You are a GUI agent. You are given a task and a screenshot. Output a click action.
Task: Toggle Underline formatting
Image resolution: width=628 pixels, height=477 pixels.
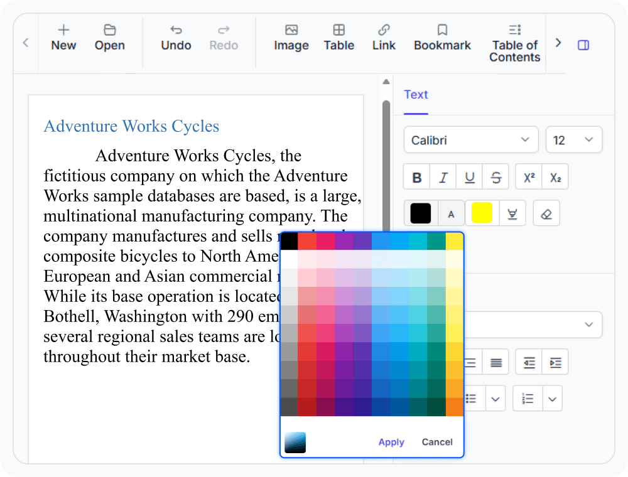(469, 177)
